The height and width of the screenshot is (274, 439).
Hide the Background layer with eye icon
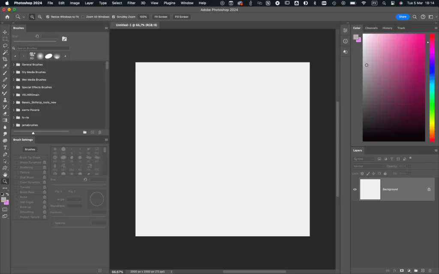(x=355, y=189)
